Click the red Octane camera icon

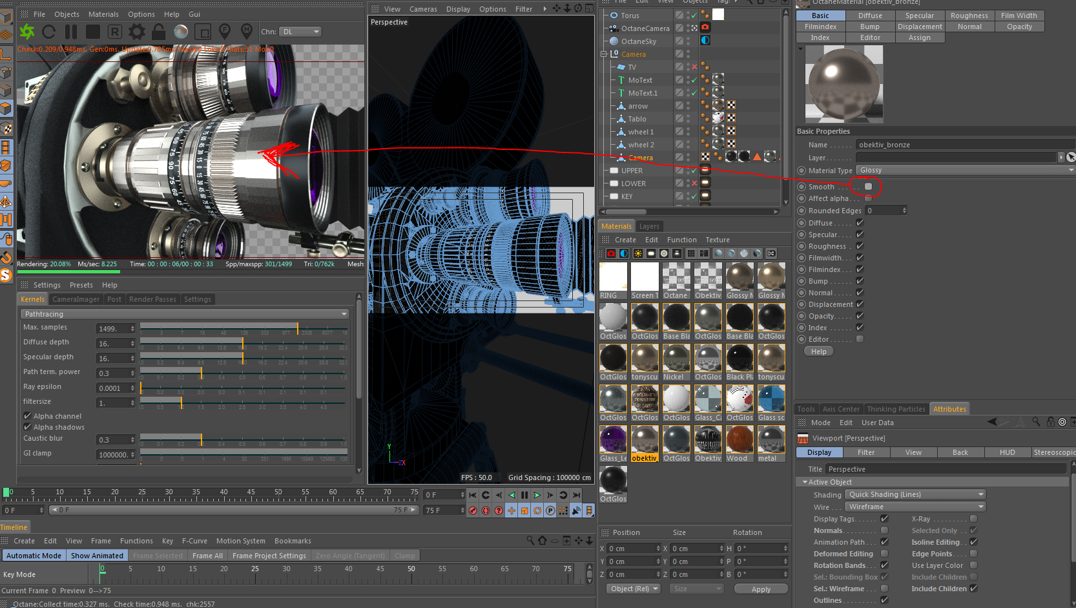[611, 253]
